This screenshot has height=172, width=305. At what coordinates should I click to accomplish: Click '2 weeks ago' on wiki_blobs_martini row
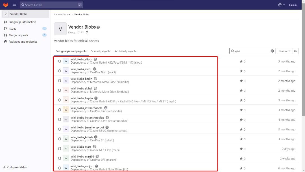coord(287,158)
